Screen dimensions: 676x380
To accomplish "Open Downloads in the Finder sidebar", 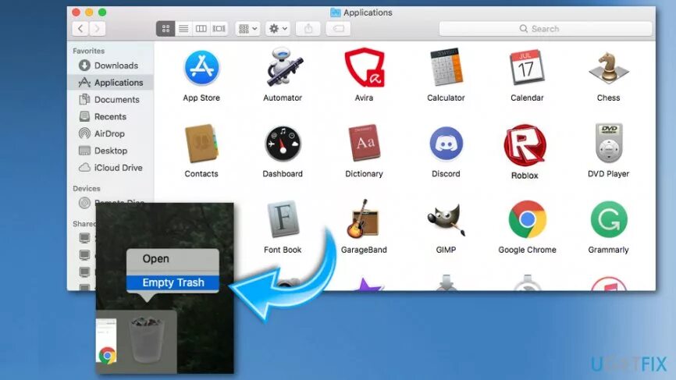I will coord(110,66).
